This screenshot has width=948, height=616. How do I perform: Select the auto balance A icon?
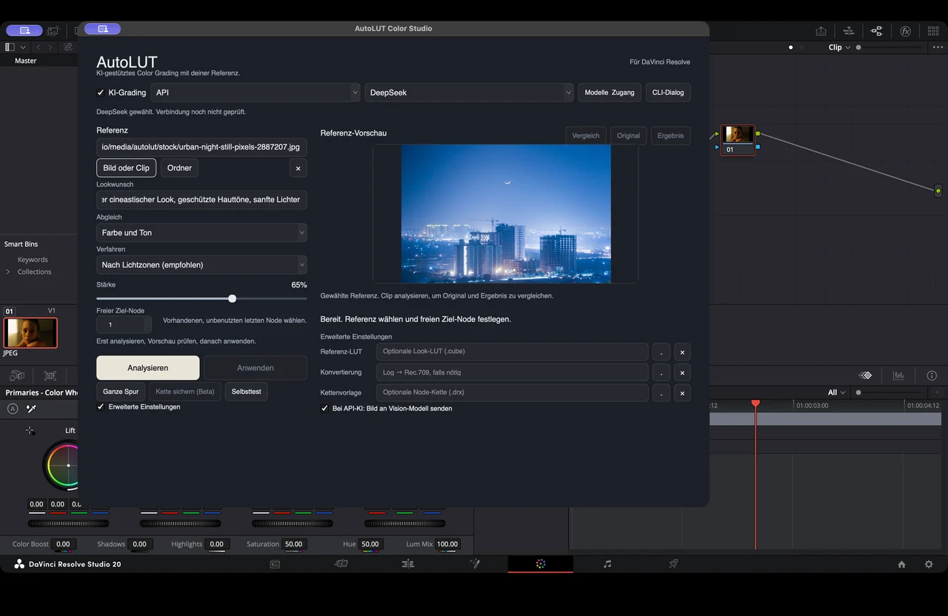[x=13, y=409]
